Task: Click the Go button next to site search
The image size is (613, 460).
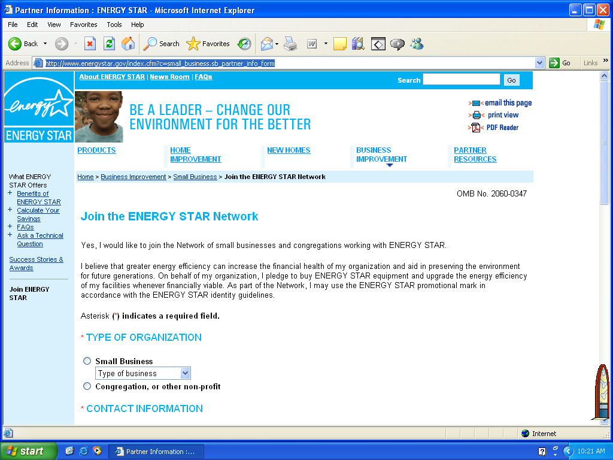Action: pos(511,80)
